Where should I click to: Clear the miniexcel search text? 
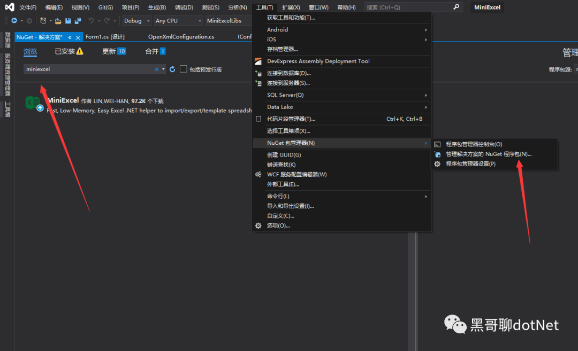point(157,69)
